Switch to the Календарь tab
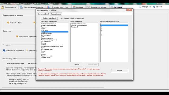The height and width of the screenshot is (95, 169). (x=78, y=7)
